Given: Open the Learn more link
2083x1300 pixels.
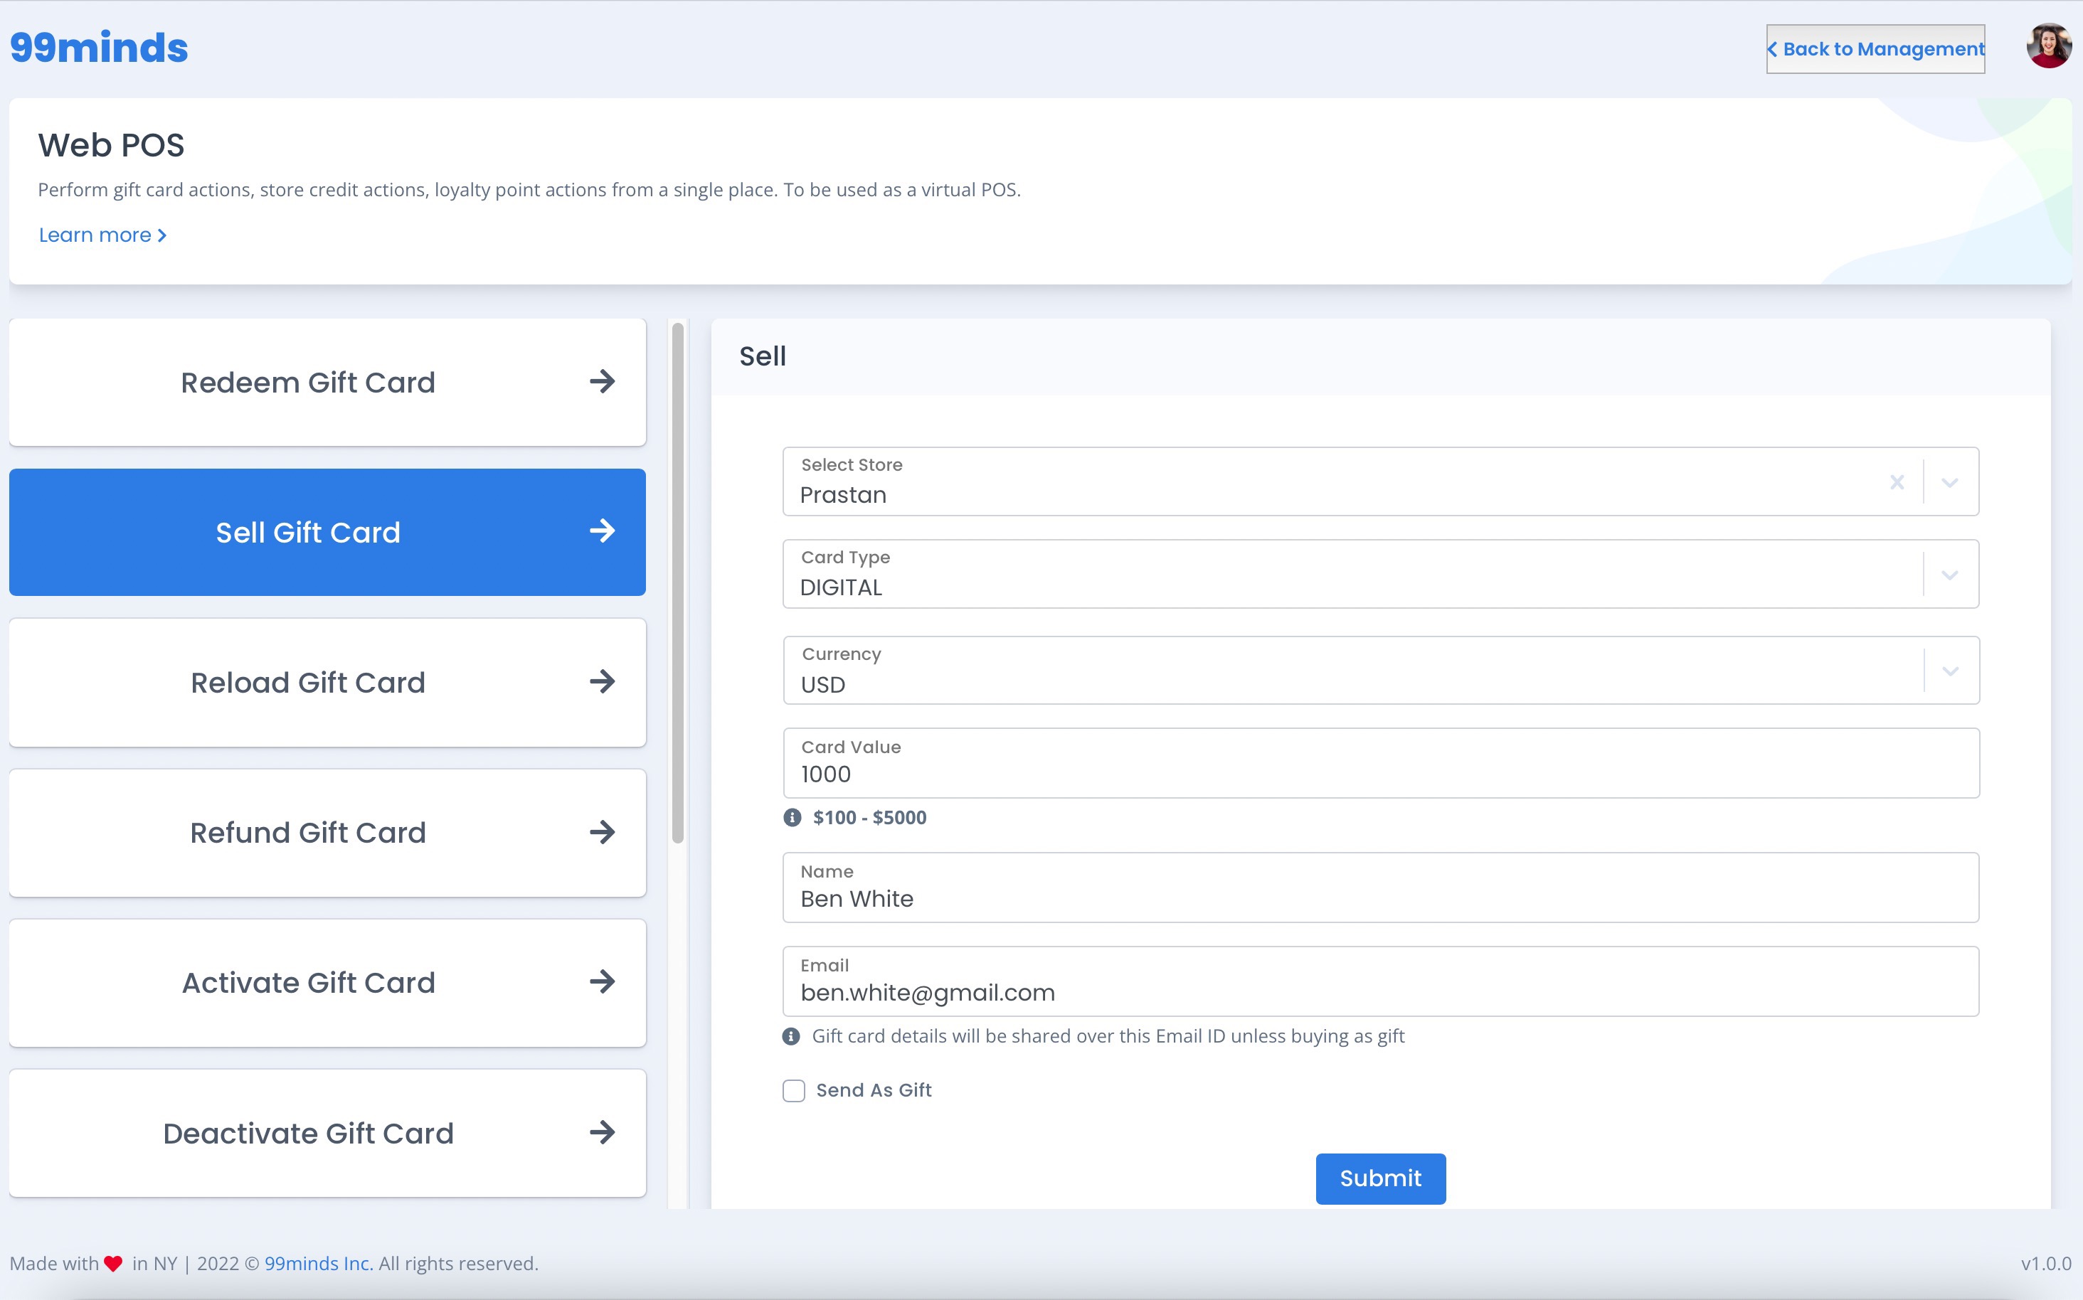Looking at the screenshot, I should point(102,235).
